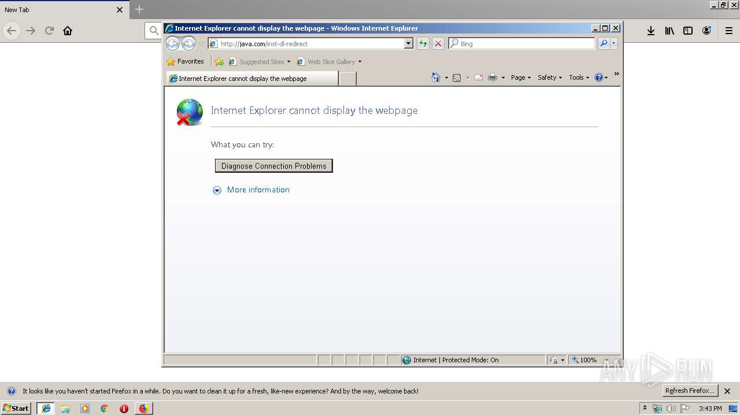Expand the Print dropdown arrow

[x=503, y=78]
